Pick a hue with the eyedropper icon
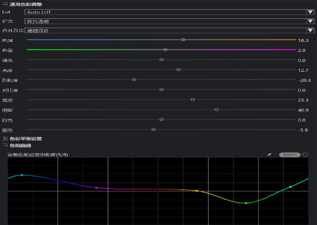Image resolution: width=317 pixels, height=225 pixels. (x=269, y=155)
